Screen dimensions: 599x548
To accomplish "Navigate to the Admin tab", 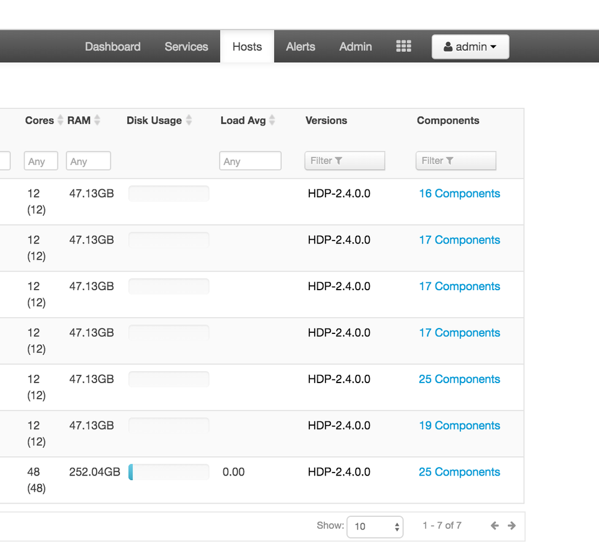I will (356, 47).
